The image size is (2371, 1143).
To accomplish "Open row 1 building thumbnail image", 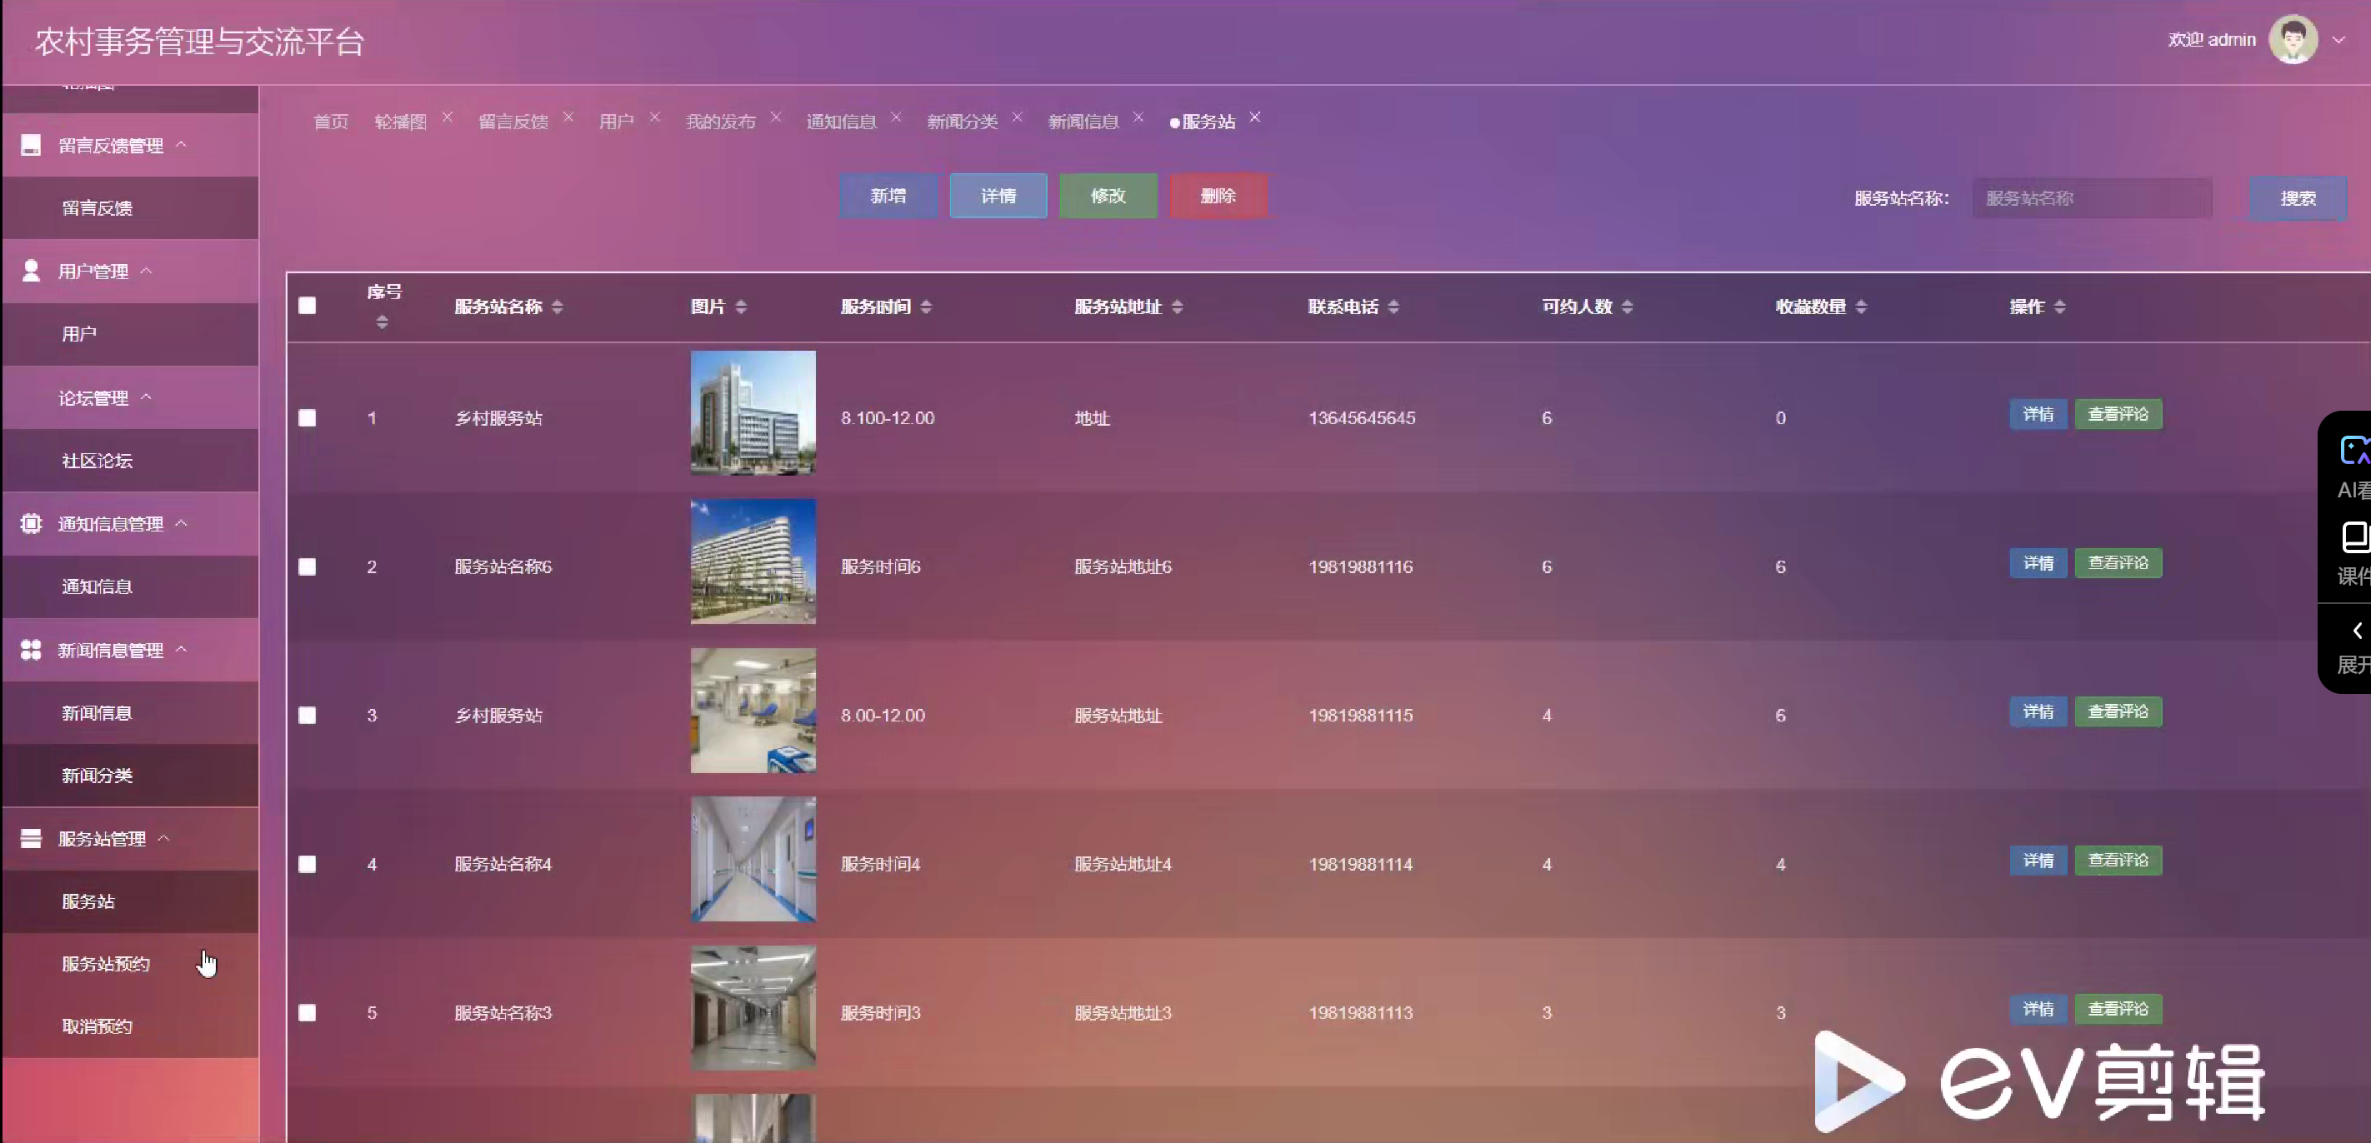I will point(753,412).
